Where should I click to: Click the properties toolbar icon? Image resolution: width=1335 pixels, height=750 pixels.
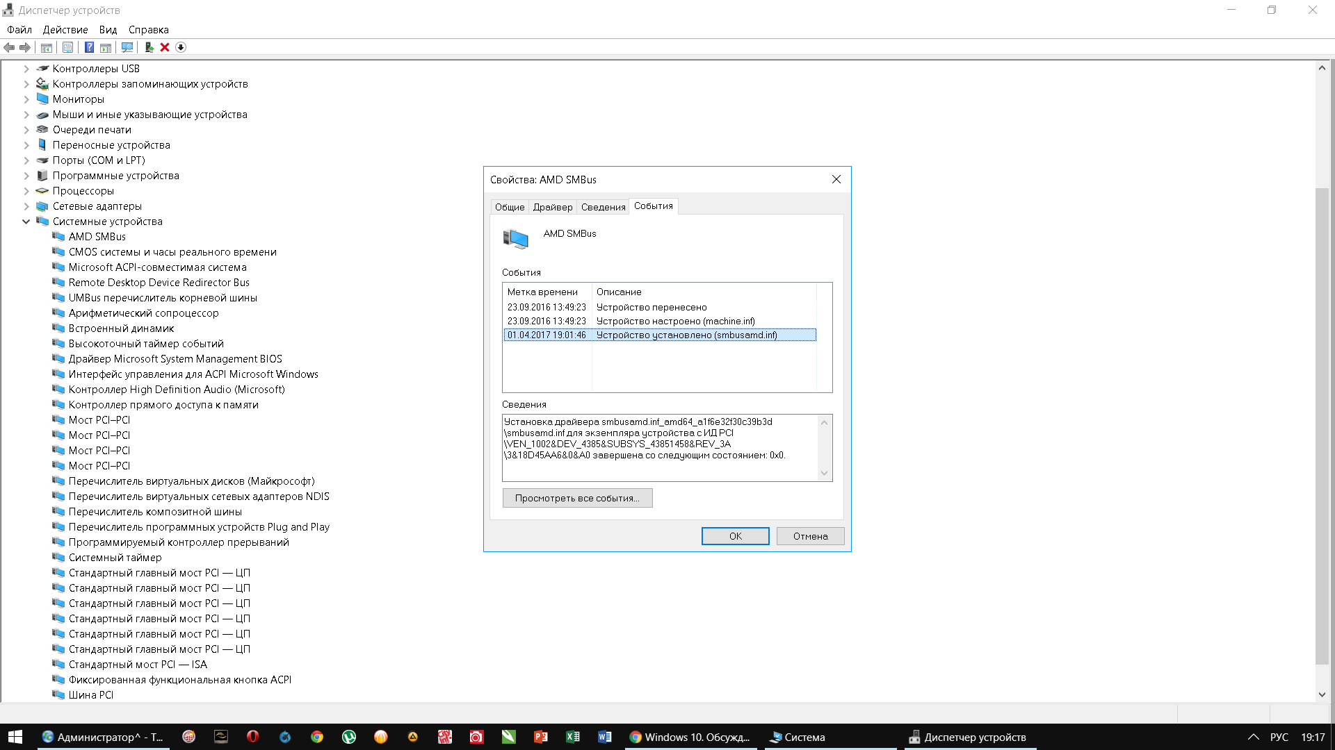click(67, 47)
